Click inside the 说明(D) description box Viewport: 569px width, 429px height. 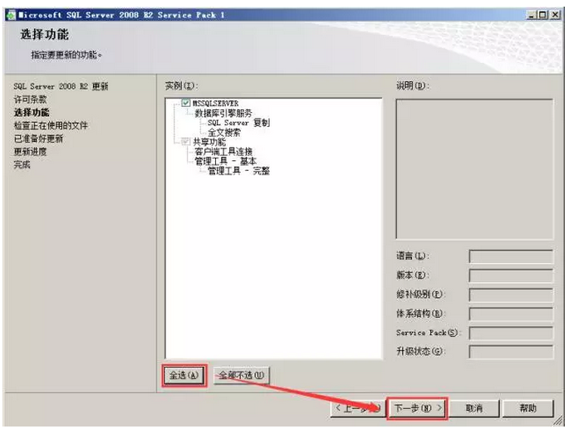(x=474, y=169)
